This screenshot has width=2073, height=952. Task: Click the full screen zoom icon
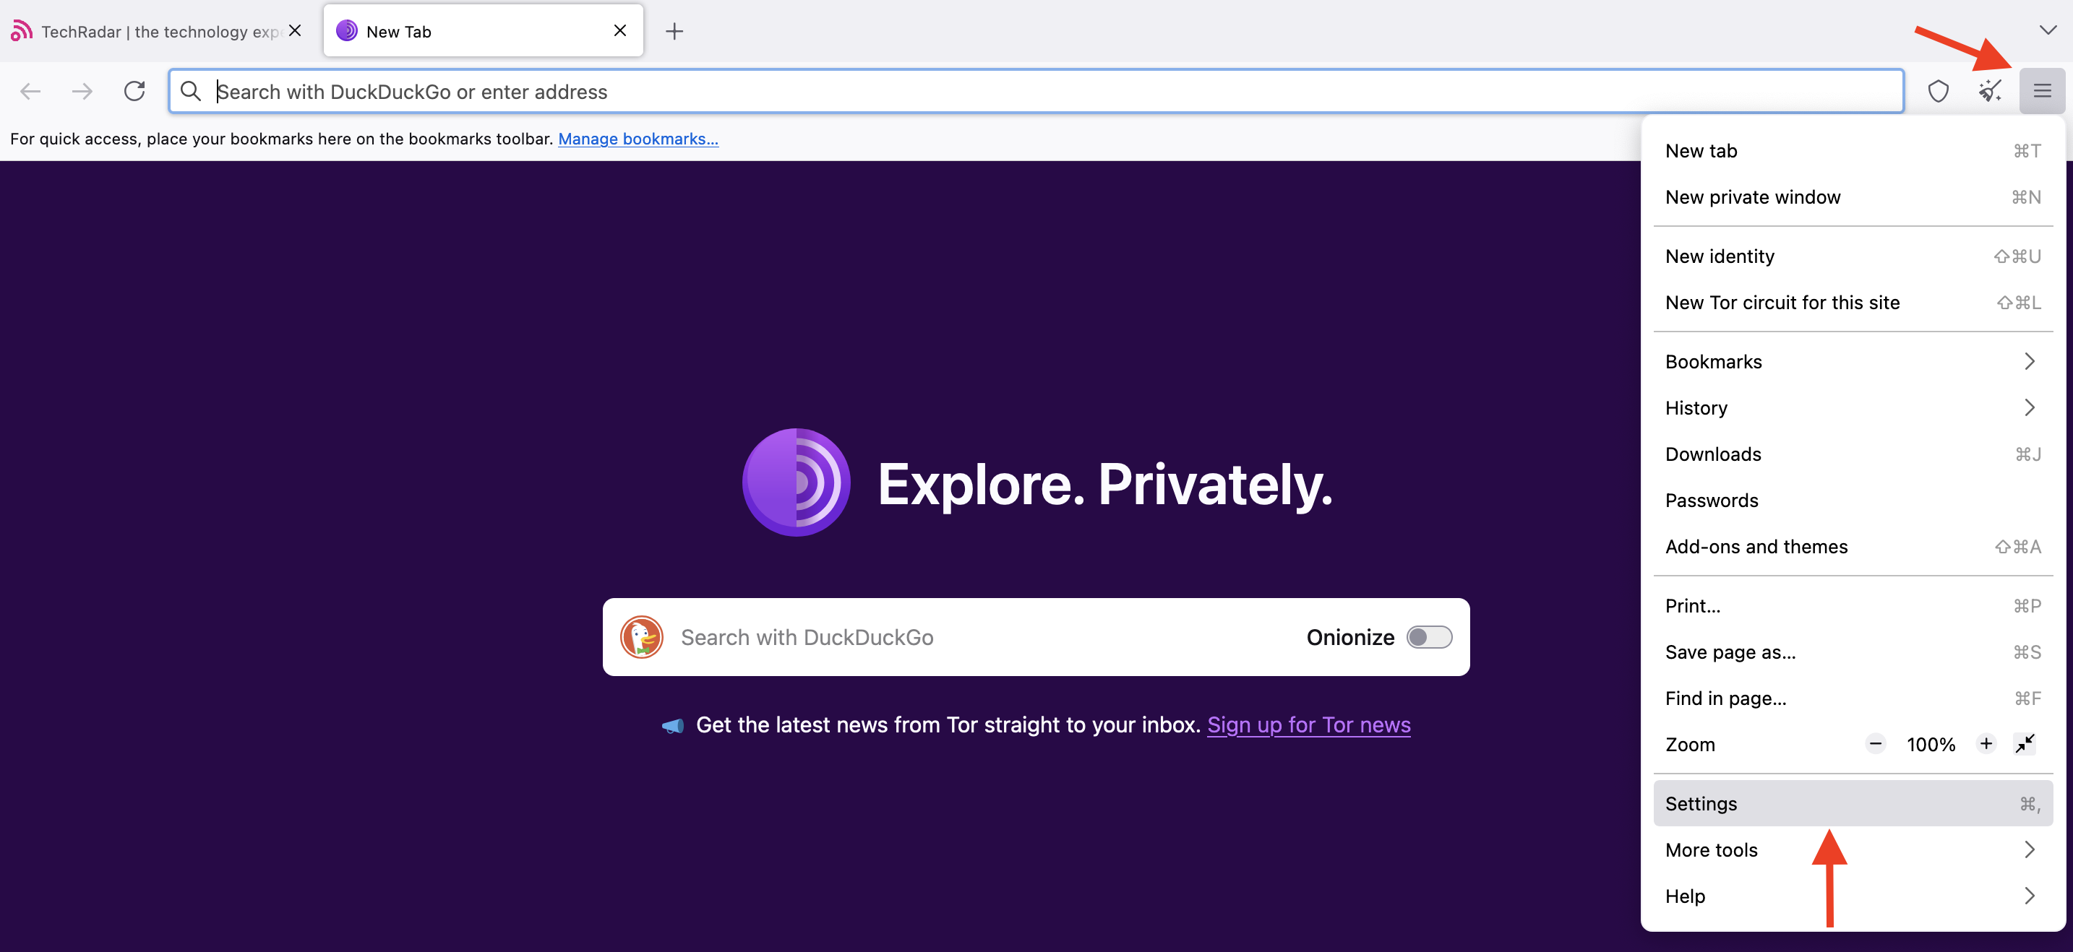click(2025, 744)
